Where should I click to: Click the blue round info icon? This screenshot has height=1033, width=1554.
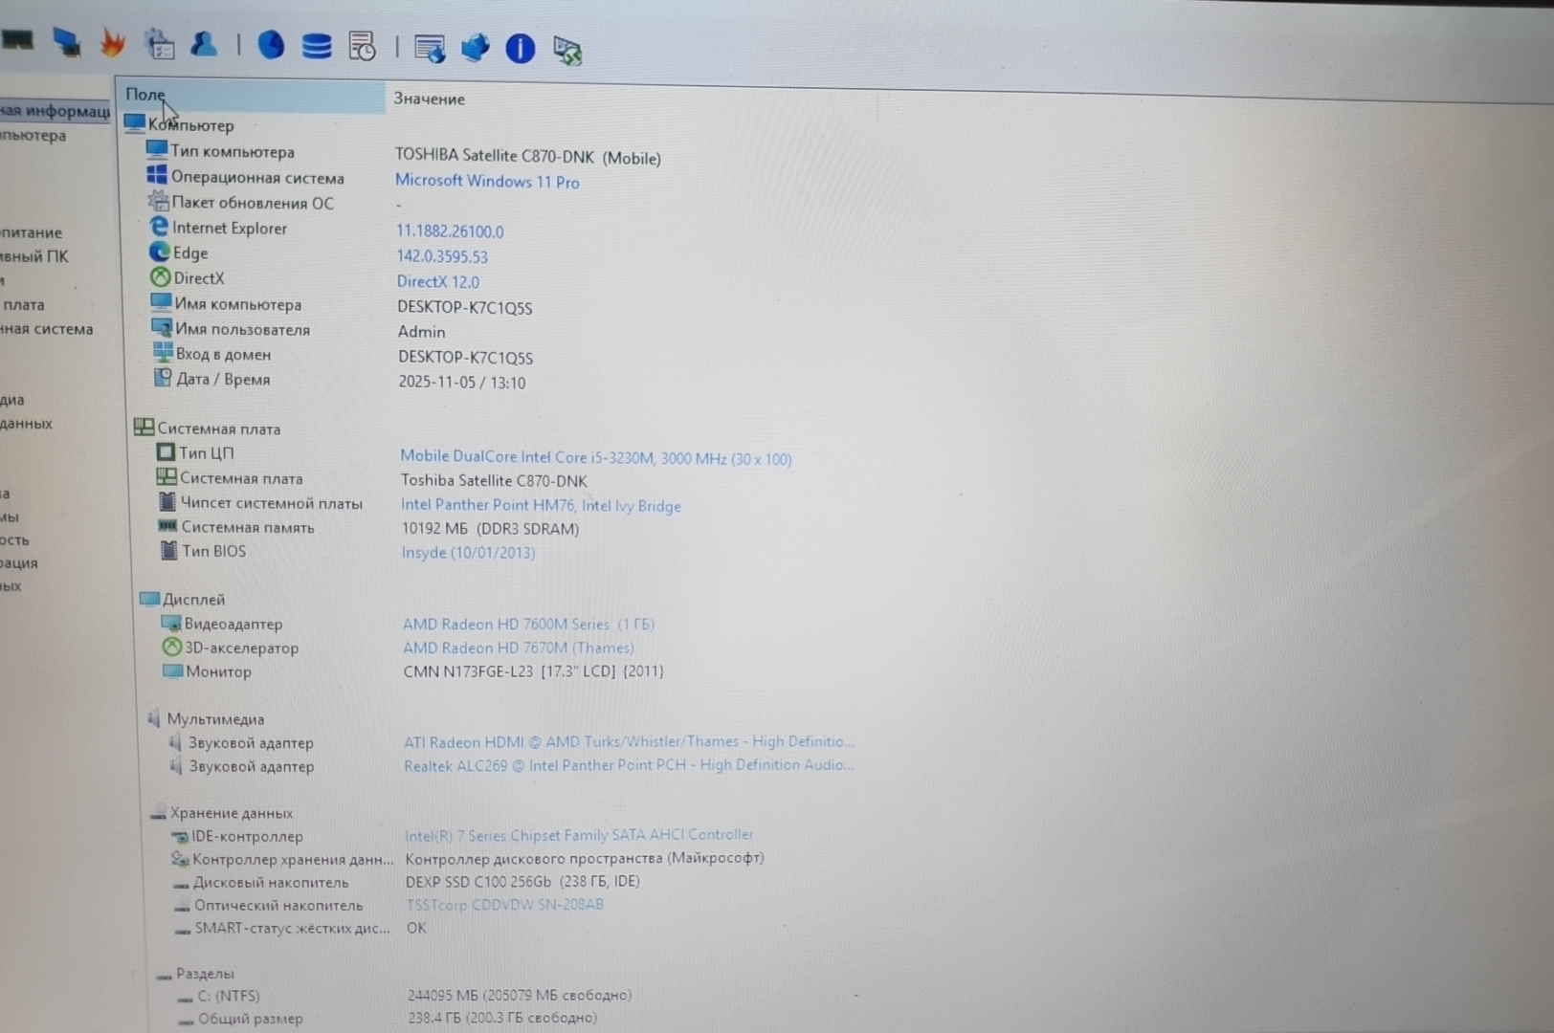(520, 49)
